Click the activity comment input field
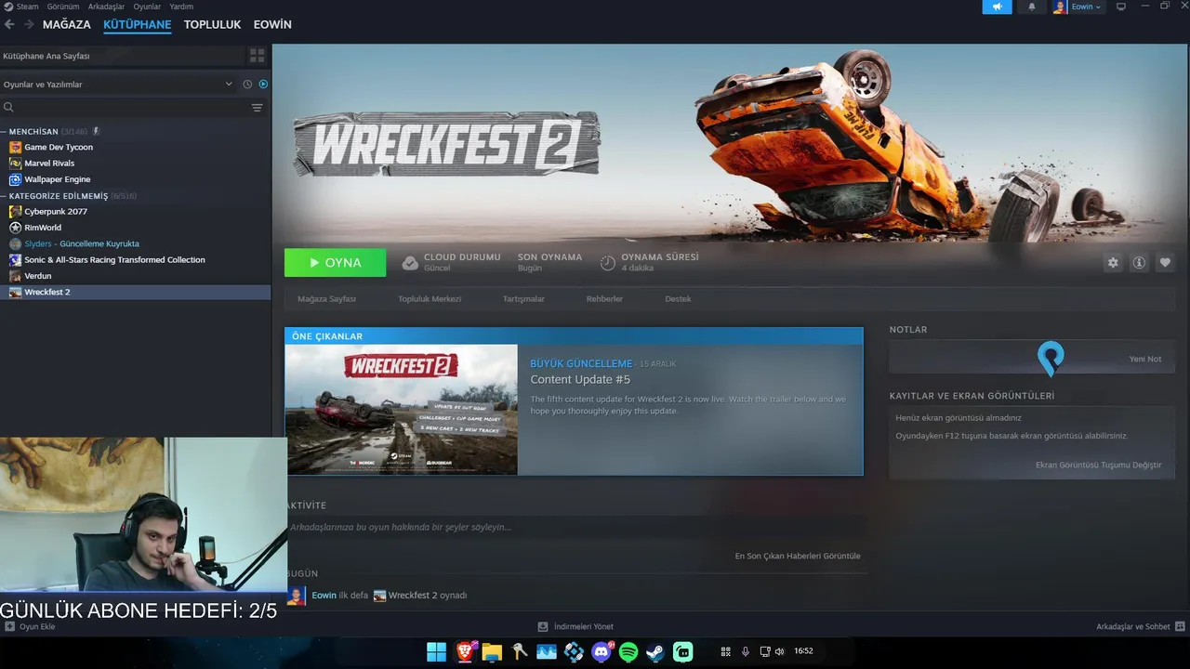 pyautogui.click(x=575, y=527)
